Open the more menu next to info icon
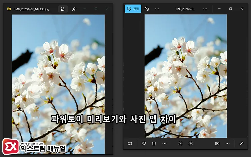Screen dimensions: 251x157 pyautogui.click(x=164, y=144)
